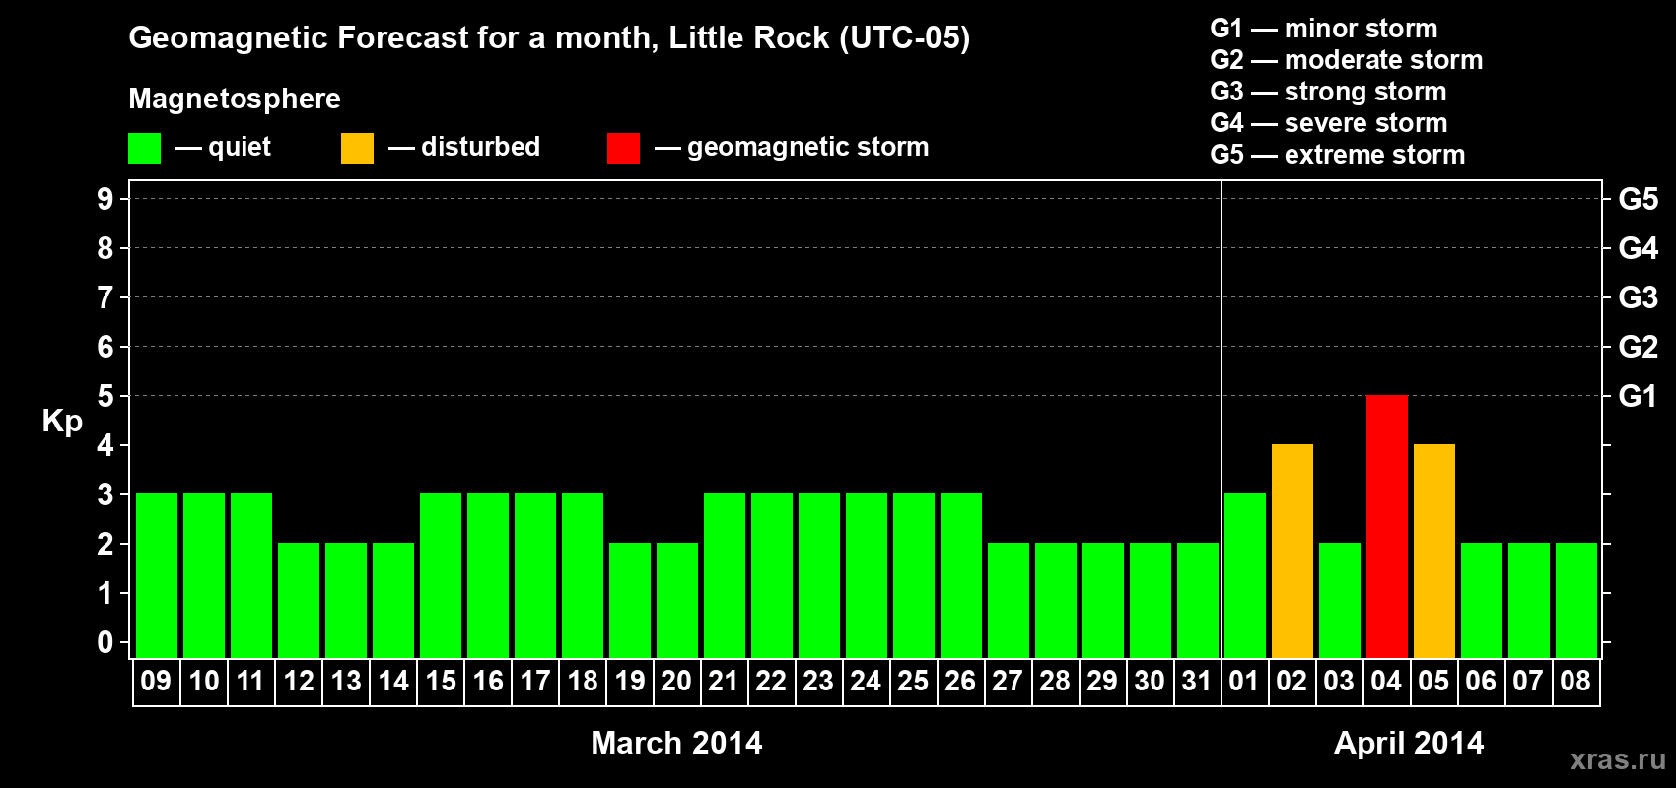
Task: Select the red bar for April 04
Action: [x=1386, y=526]
